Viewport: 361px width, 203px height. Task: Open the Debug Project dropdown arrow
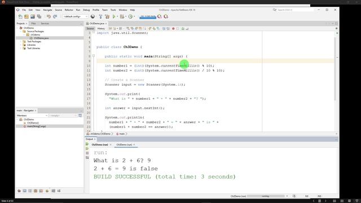(x=125, y=16)
